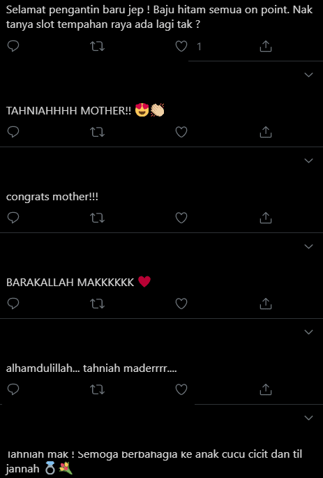Open the chevron menu above 'Tahniah mak' tweet
This screenshot has width=323, height=478.
click(x=308, y=418)
